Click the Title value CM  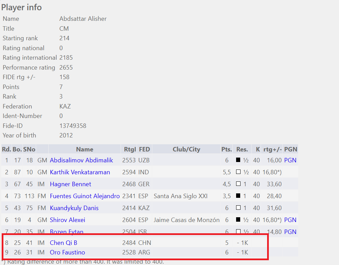(x=64, y=29)
